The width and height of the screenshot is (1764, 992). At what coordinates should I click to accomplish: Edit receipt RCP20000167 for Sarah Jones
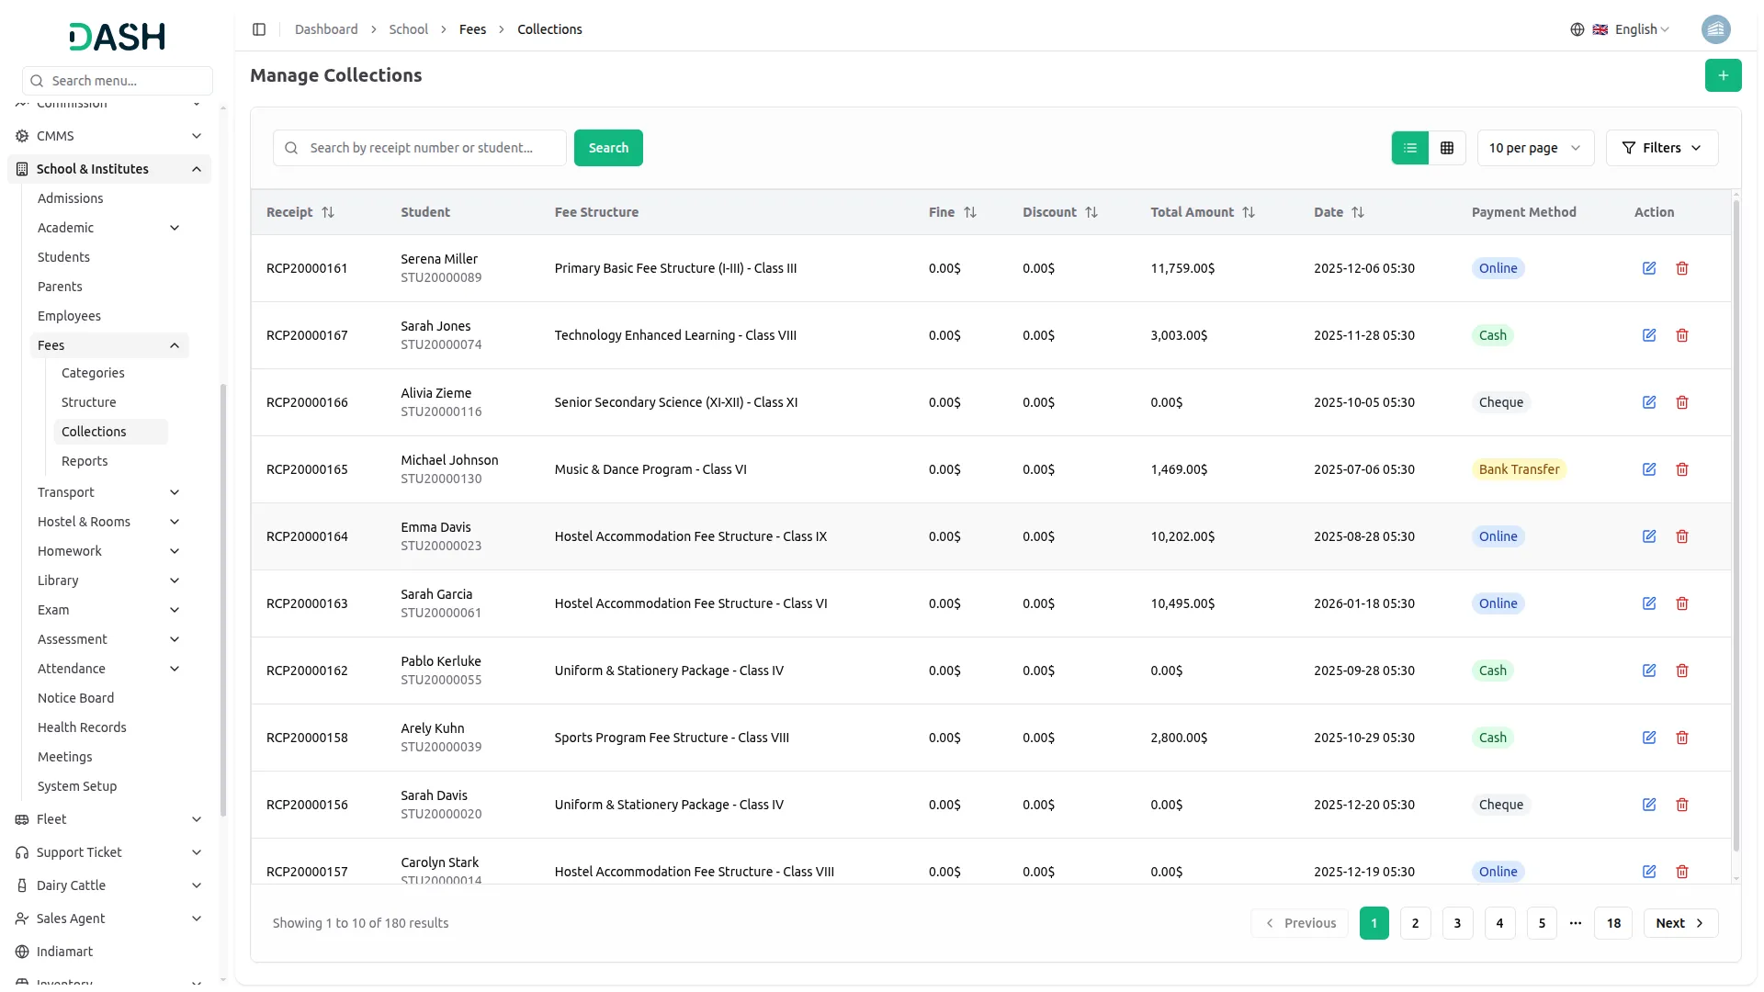[1648, 335]
